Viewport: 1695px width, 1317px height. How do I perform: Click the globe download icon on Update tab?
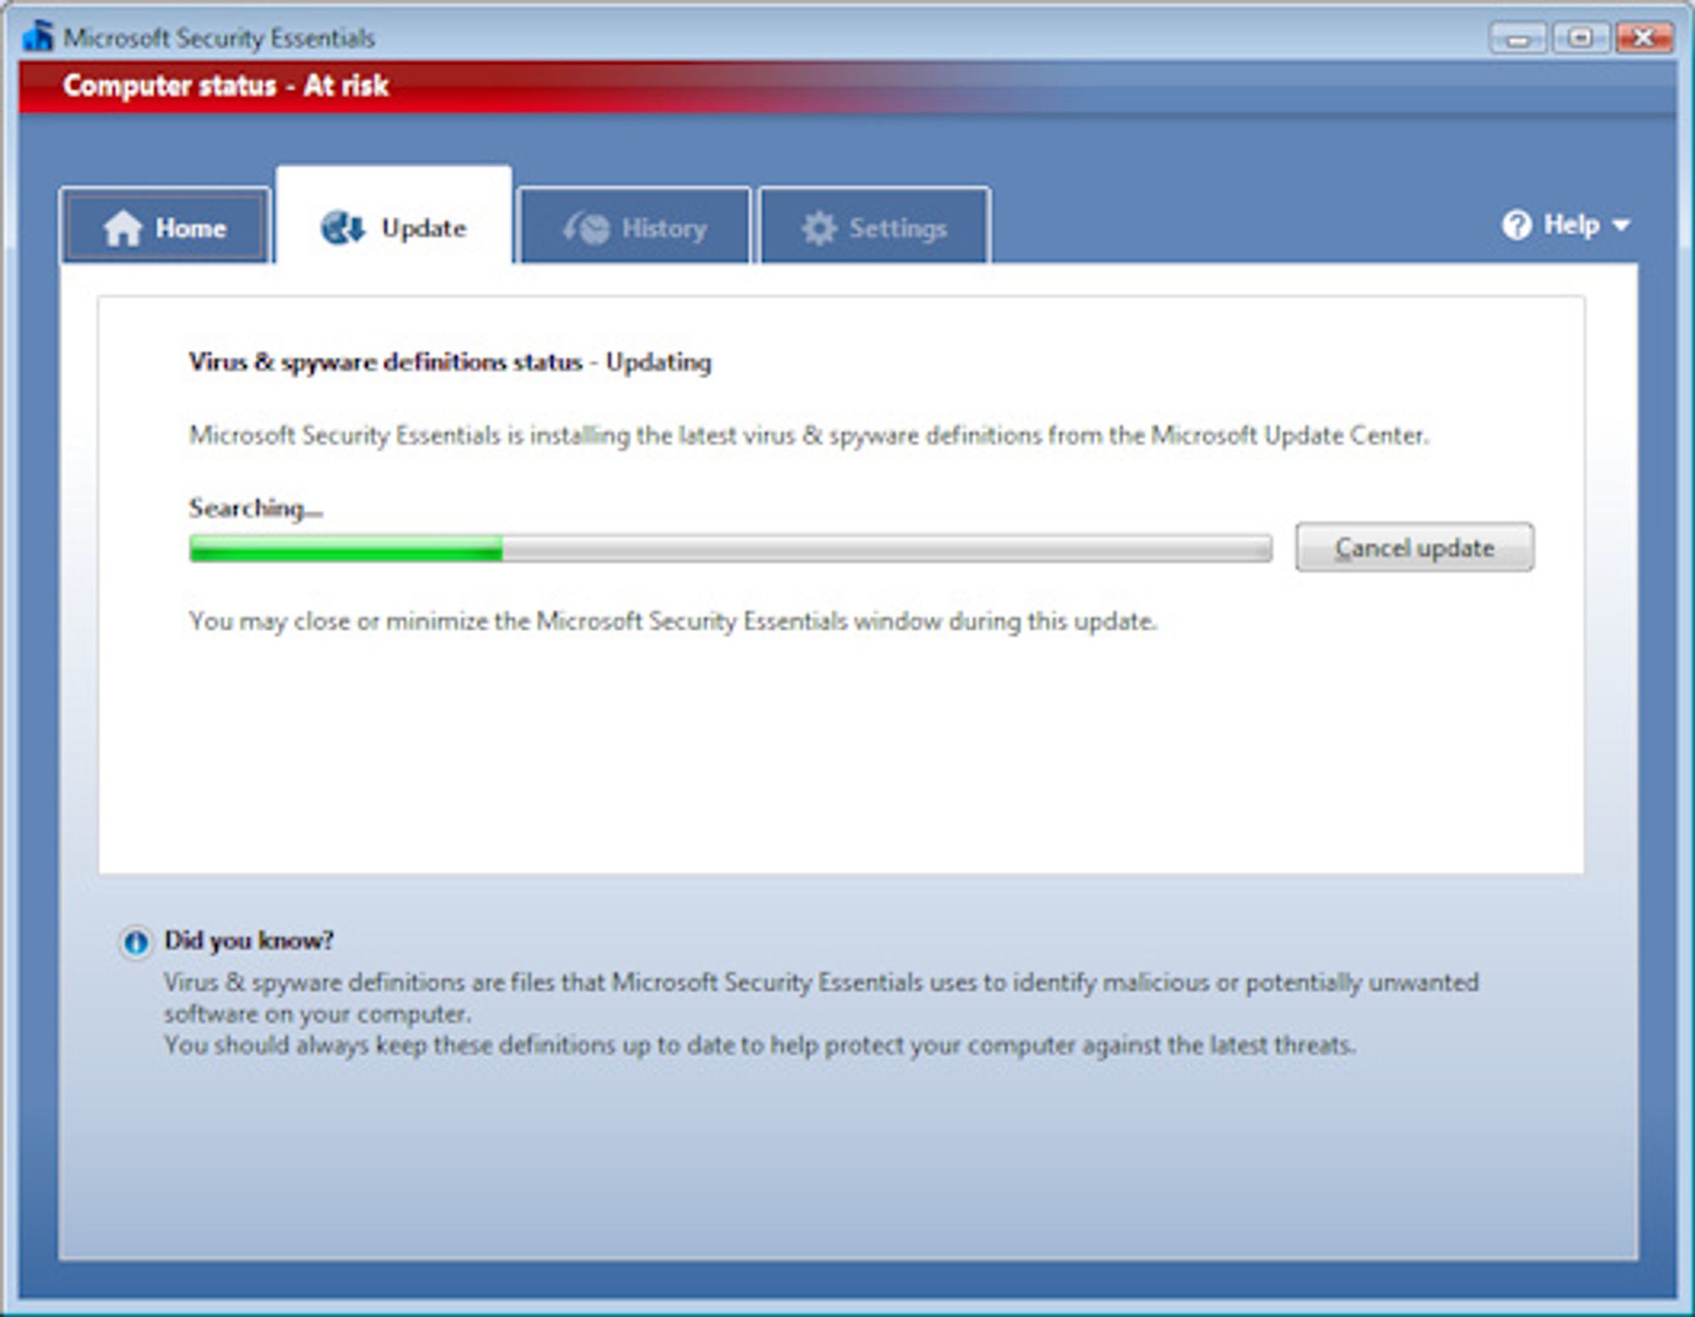pos(343,228)
